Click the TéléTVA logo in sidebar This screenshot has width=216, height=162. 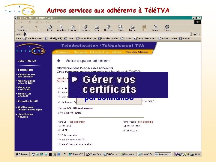pyautogui.click(x=31, y=49)
